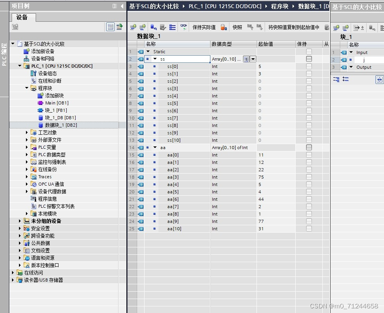Click the 快照 button
384x313 pixels.
click(237, 27)
